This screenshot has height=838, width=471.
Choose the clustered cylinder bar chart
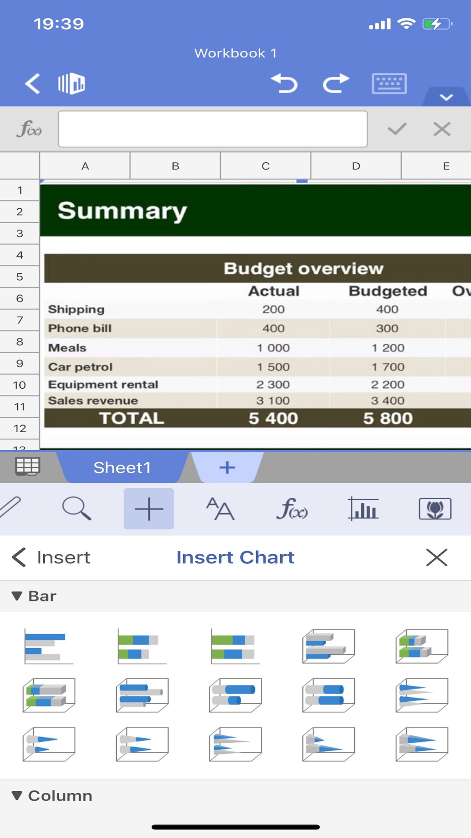tap(142, 695)
